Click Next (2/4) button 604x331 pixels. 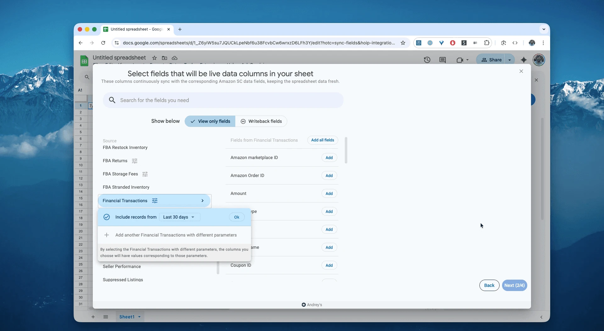pyautogui.click(x=515, y=285)
